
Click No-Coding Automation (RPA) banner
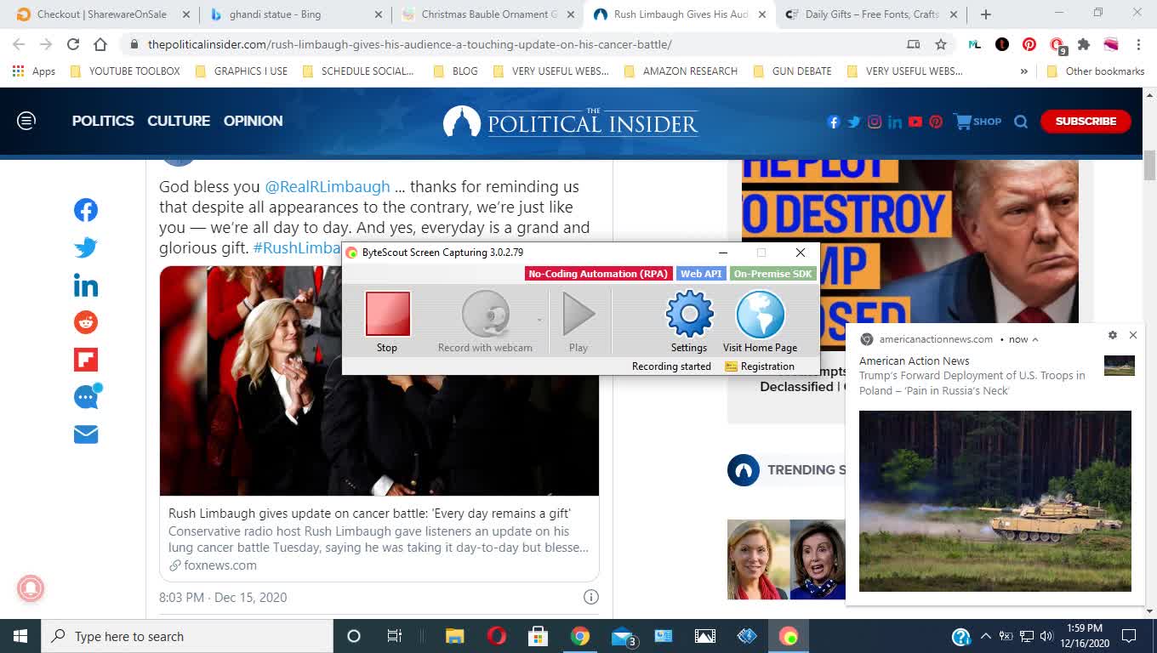point(598,274)
